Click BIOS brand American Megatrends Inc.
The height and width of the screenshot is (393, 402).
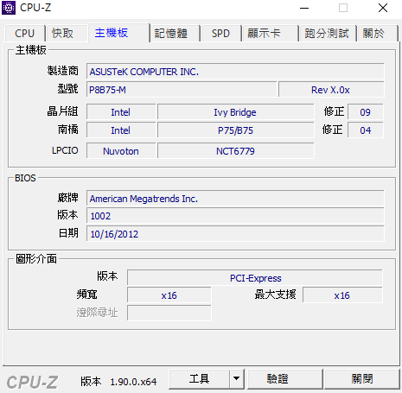235,198
